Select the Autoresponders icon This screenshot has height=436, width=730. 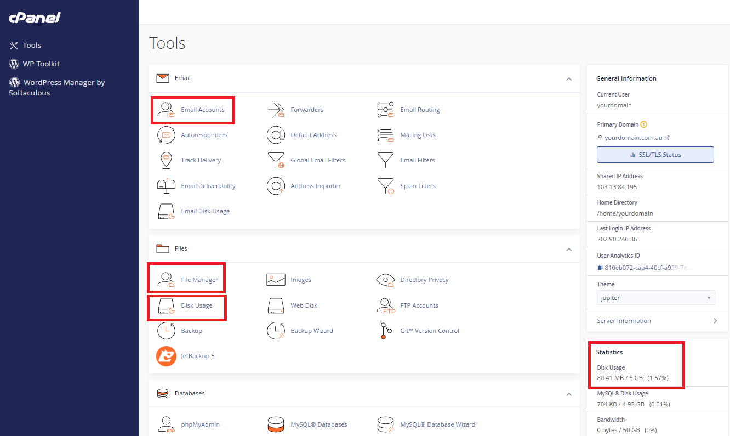tap(166, 135)
